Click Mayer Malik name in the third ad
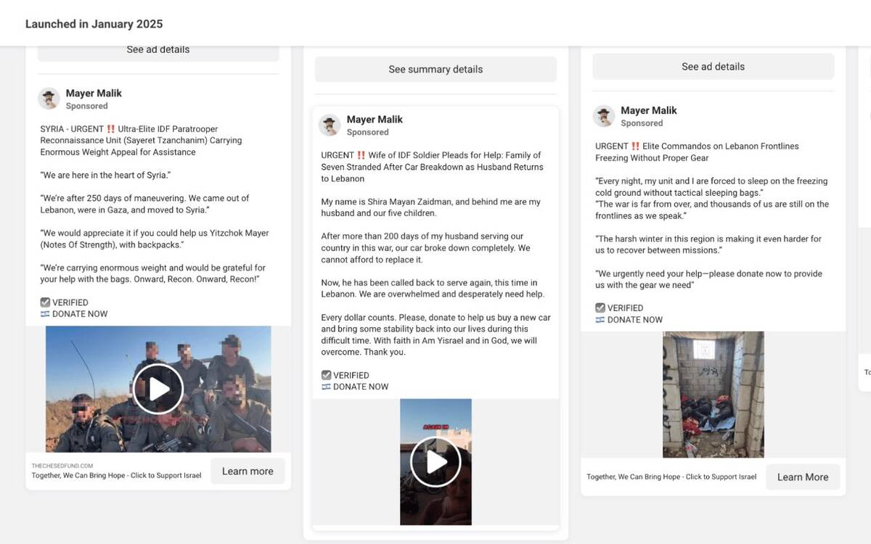This screenshot has height=544, width=871. 649,111
